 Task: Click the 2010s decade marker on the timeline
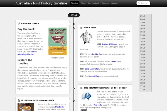(x=74, y=15)
